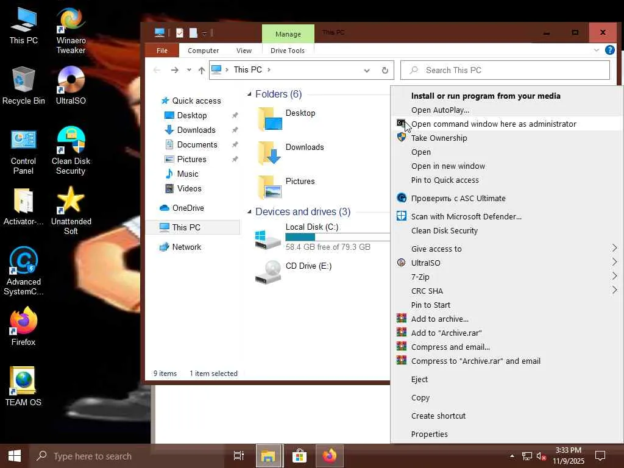Open recent locations dropdown arrow
The height and width of the screenshot is (468, 624).
tap(189, 70)
